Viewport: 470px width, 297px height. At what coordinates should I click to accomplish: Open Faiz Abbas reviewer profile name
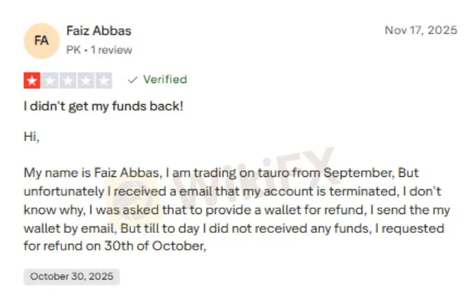pyautogui.click(x=98, y=31)
